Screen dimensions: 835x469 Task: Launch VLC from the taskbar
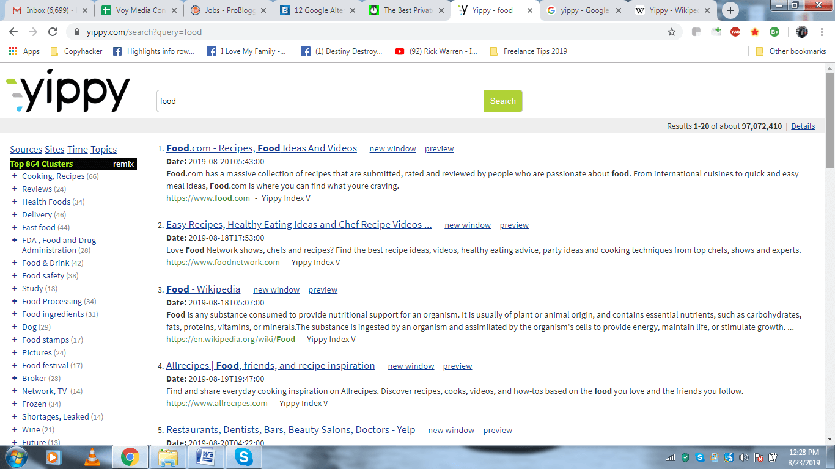pos(92,457)
